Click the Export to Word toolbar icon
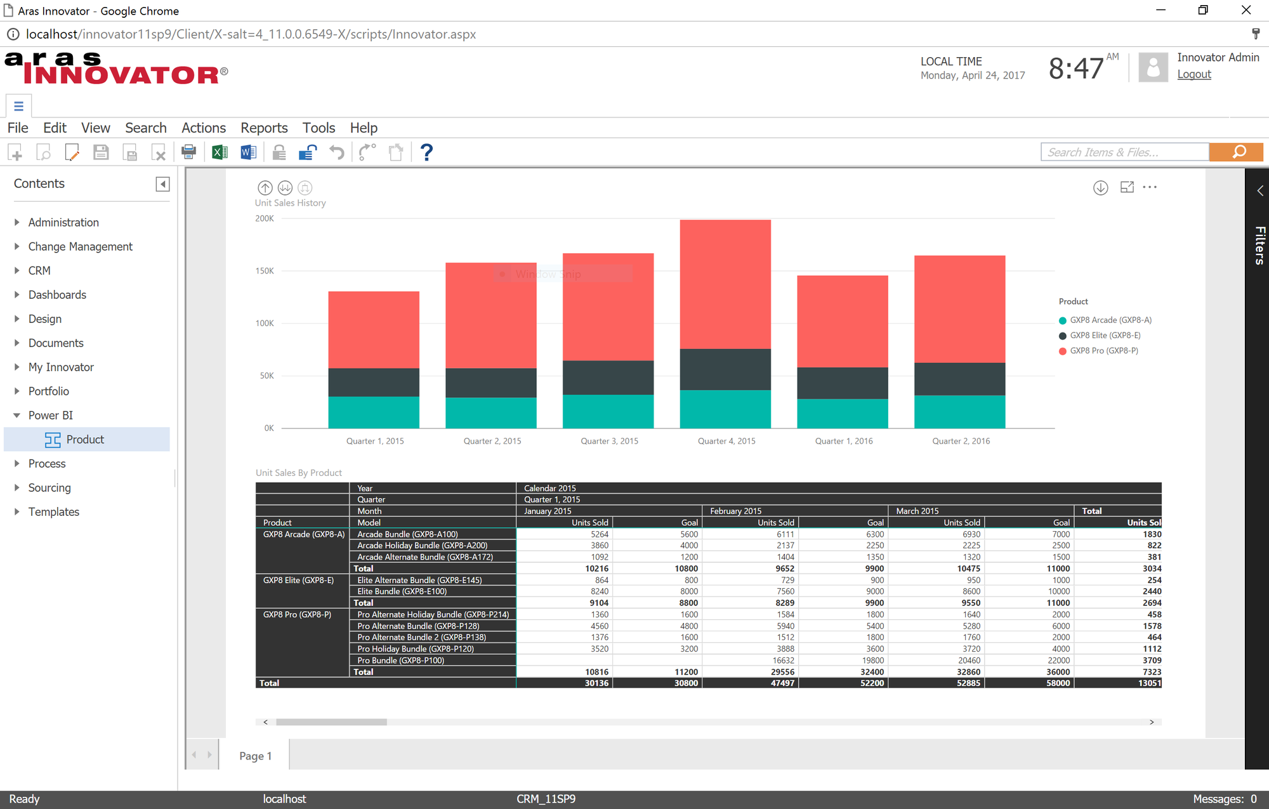 pos(248,152)
